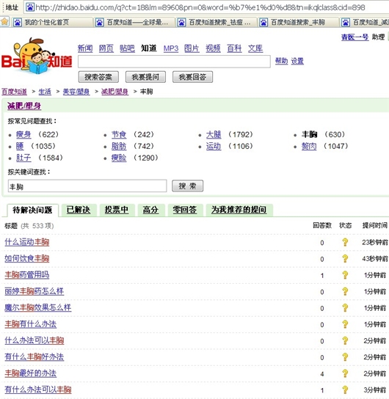Image resolution: width=389 pixels, height=399 pixels.
Task: Open question 丰胸最好的办法
Action: (x=31, y=373)
